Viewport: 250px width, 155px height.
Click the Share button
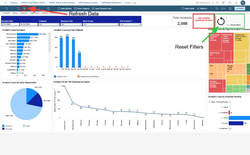pos(240,9)
